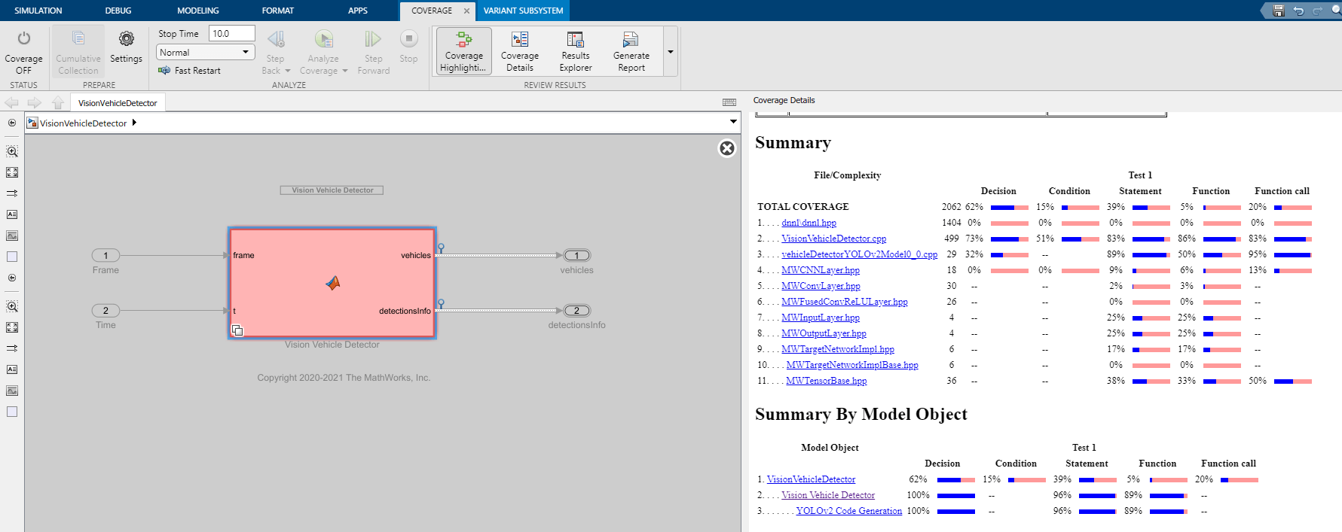Click the navigate Back arrow
Image resolution: width=1342 pixels, height=532 pixels.
tap(11, 102)
